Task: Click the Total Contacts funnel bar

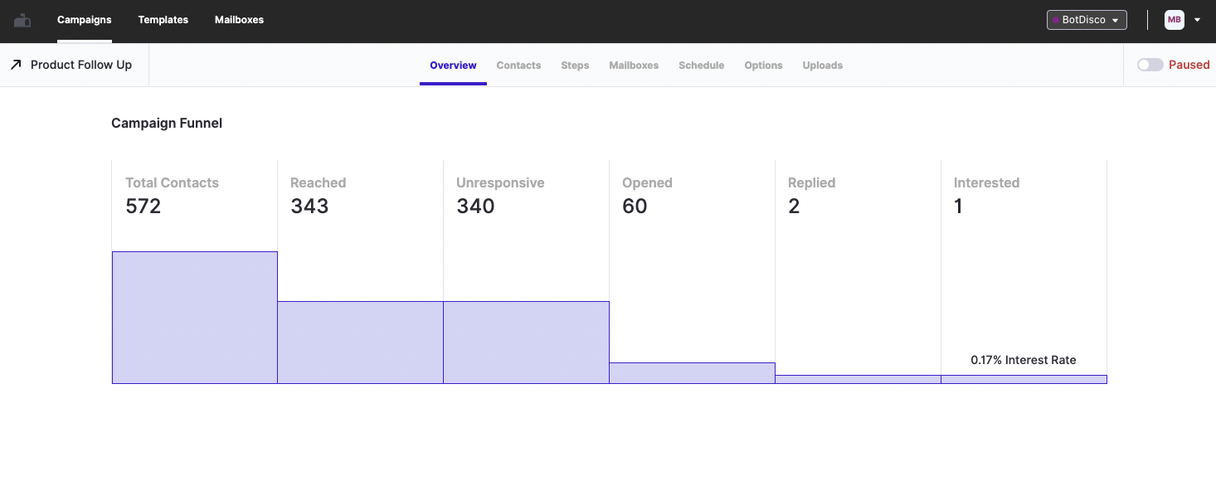Action: (195, 318)
